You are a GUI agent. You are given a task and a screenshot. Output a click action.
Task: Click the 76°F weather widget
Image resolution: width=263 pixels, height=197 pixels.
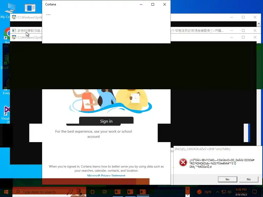point(204,192)
